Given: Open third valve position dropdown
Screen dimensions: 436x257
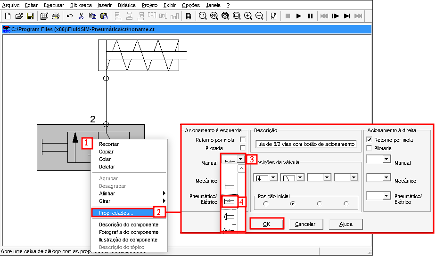Looking at the screenshot, I should coord(327,177).
